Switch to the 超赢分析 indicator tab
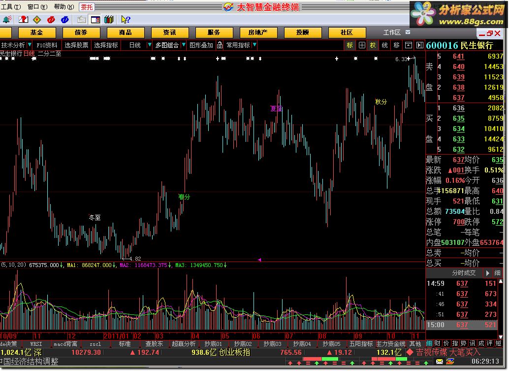509x371 pixels. (184, 344)
